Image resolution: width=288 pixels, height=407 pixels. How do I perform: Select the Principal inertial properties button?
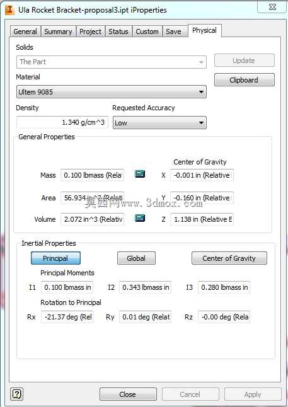(x=55, y=258)
